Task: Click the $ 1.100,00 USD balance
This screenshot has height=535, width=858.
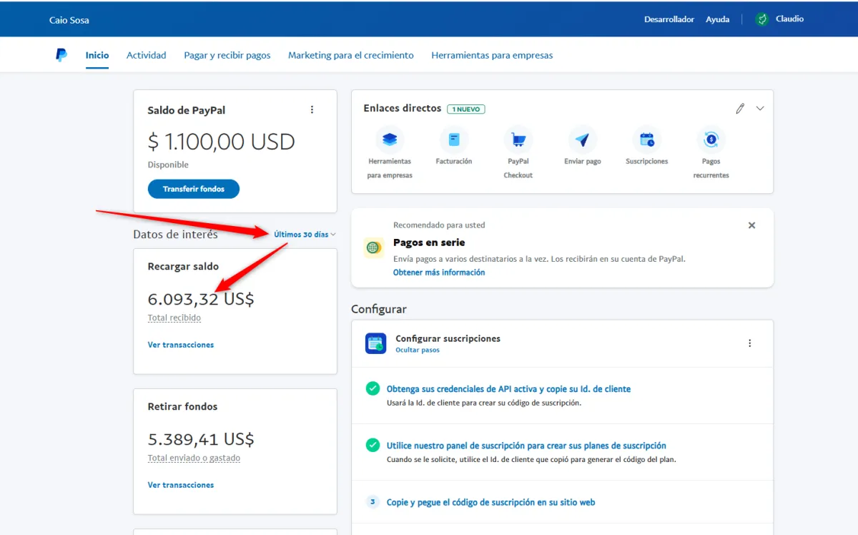Action: pos(222,142)
